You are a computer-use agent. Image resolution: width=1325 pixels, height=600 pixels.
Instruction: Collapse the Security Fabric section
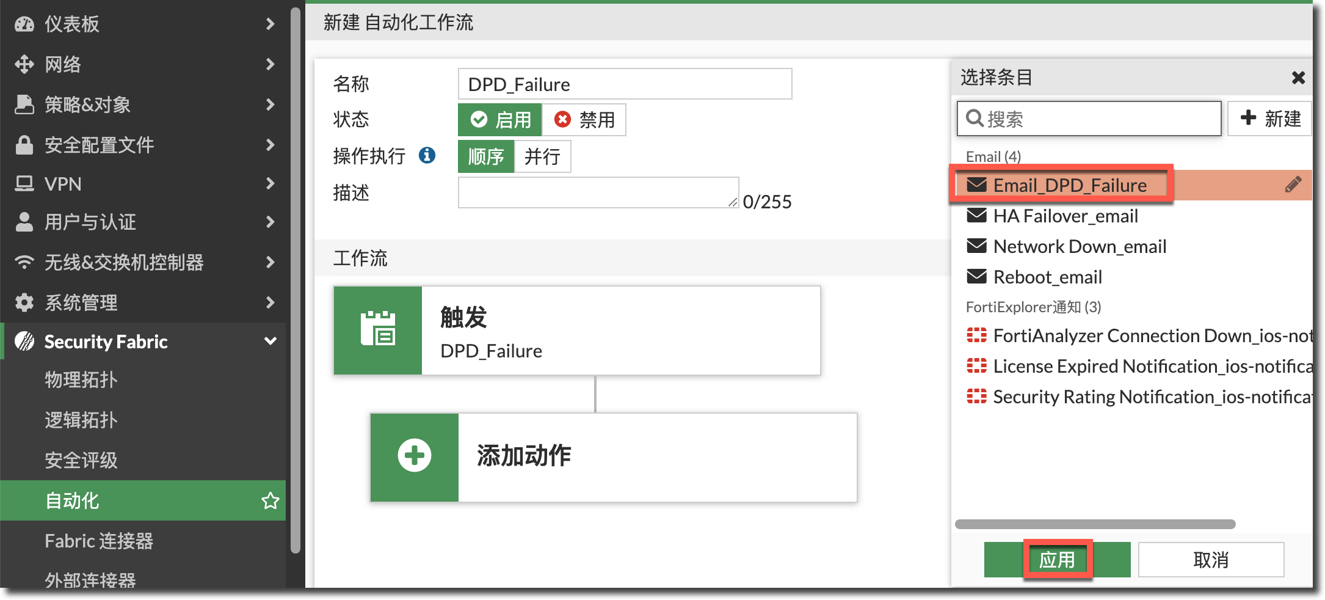click(270, 342)
